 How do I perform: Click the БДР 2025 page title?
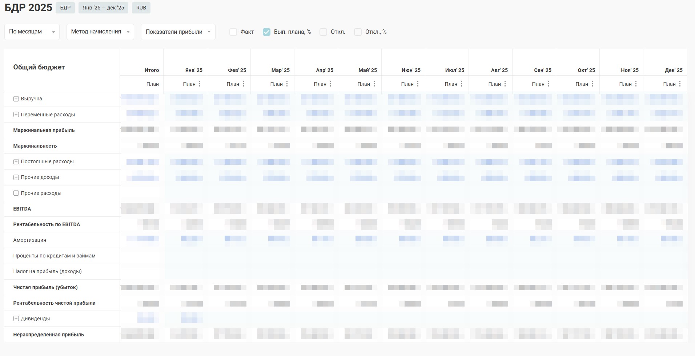tap(28, 8)
